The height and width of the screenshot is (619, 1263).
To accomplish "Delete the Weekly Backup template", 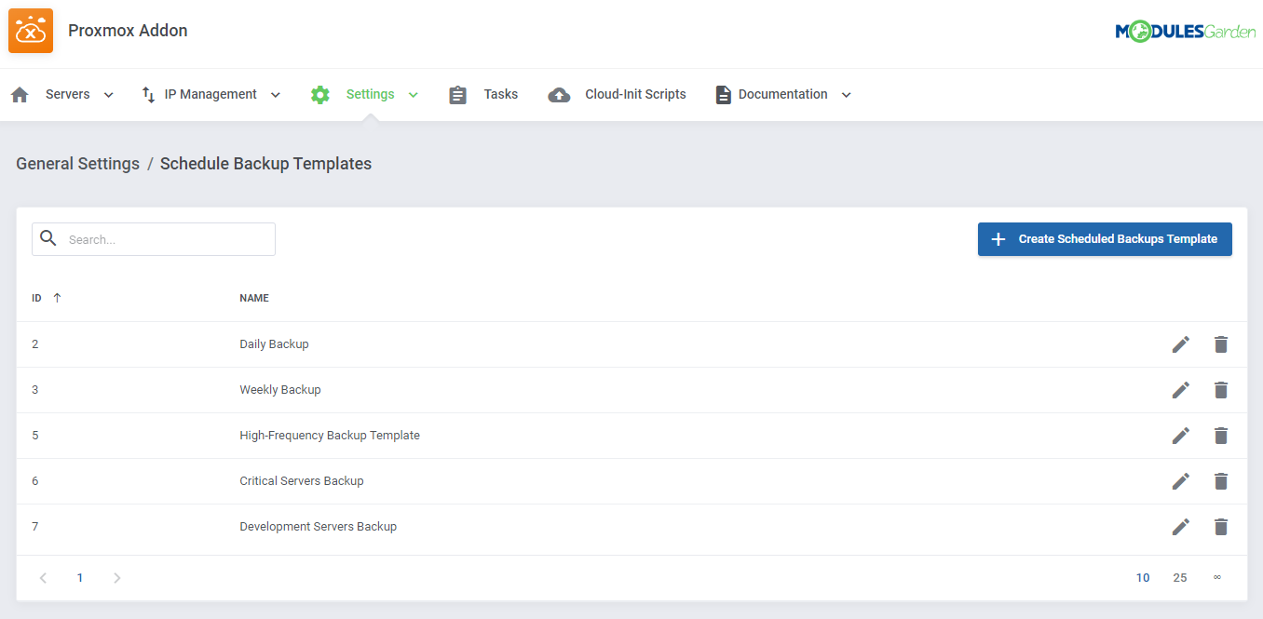I will (x=1221, y=390).
